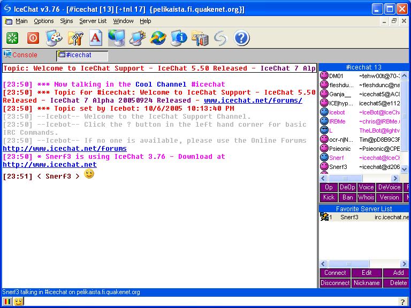
Task: Open the Help menu
Action: [145, 21]
